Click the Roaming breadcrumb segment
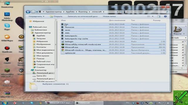Viewport: 188px width, 105px height. pos(83,12)
